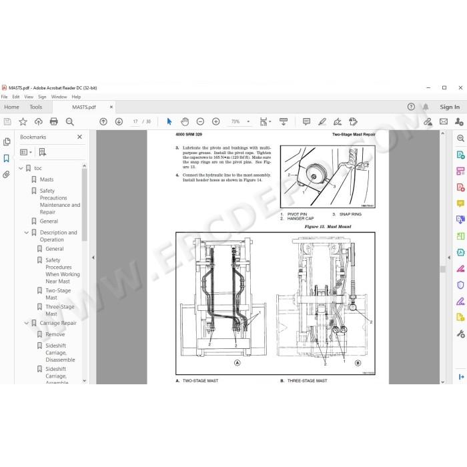Open notifications bell
This screenshot has width=467, height=467.
pos(426,107)
